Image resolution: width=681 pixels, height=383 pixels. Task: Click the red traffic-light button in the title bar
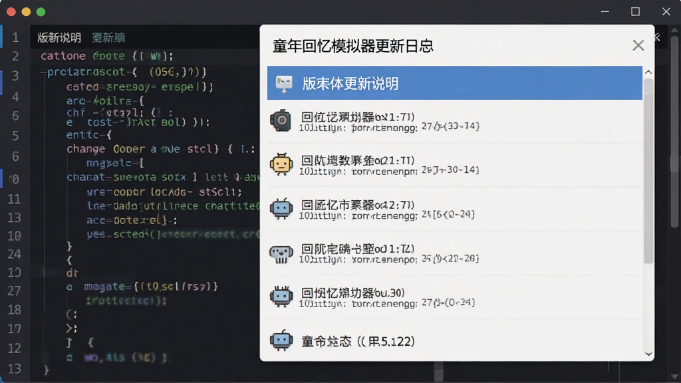click(11, 12)
